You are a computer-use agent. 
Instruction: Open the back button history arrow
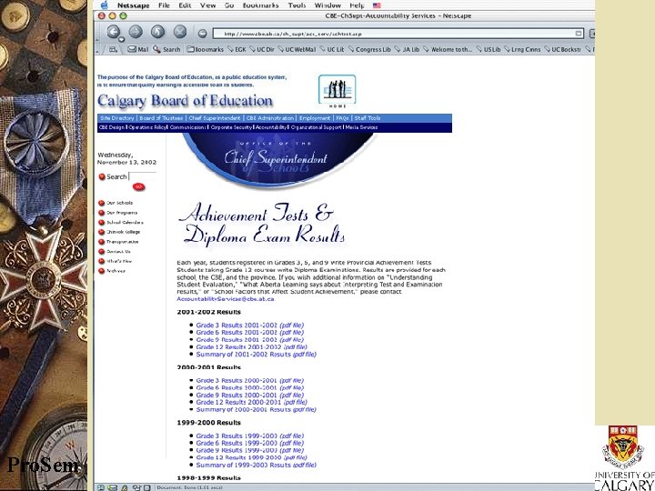(x=122, y=40)
